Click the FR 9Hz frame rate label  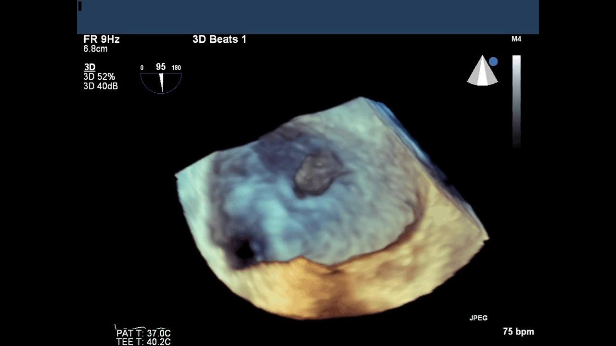102,39
